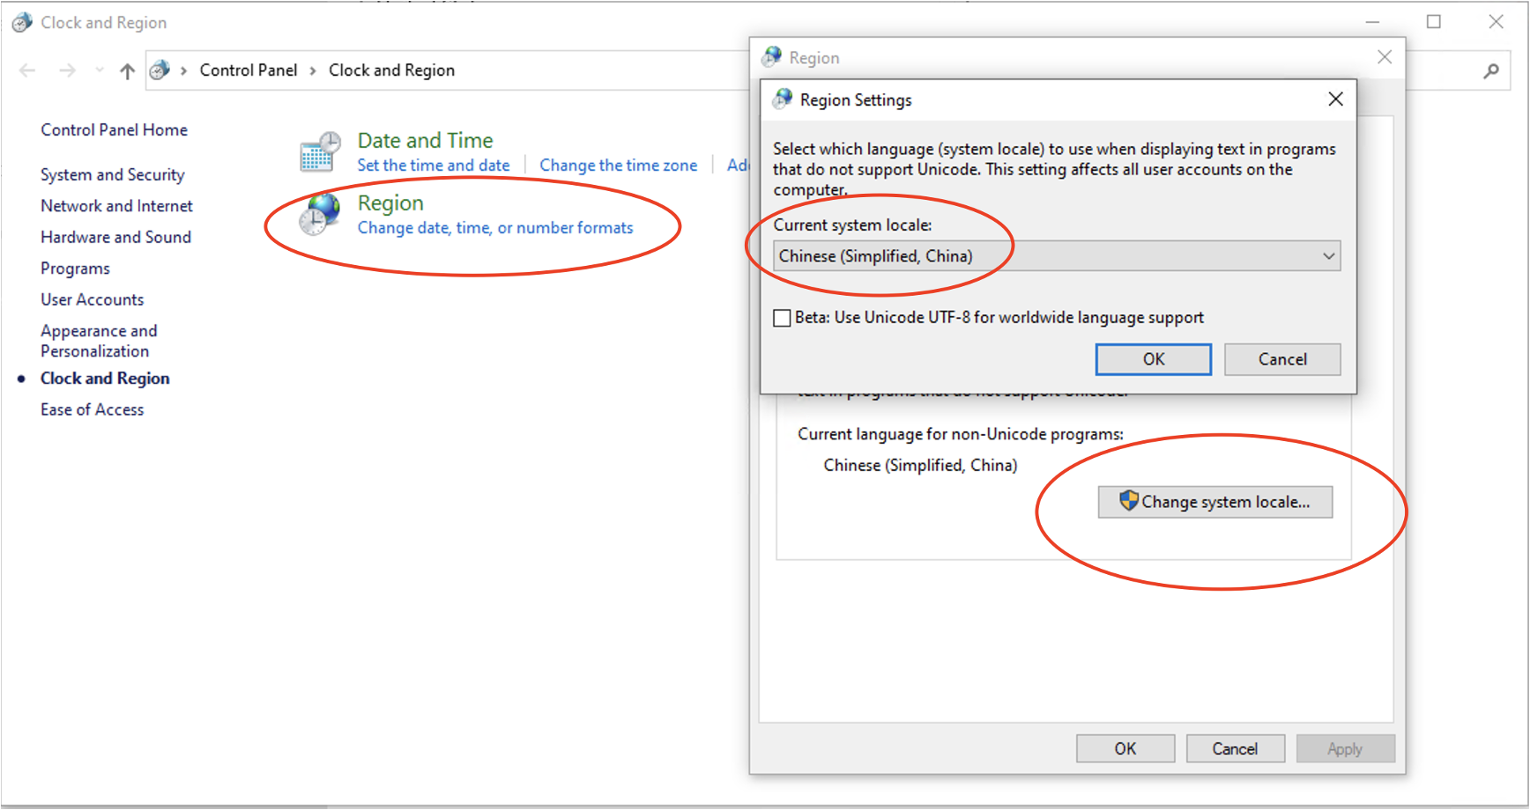1530x810 pixels.
Task: Click the Region globe clock icon
Action: tap(320, 214)
